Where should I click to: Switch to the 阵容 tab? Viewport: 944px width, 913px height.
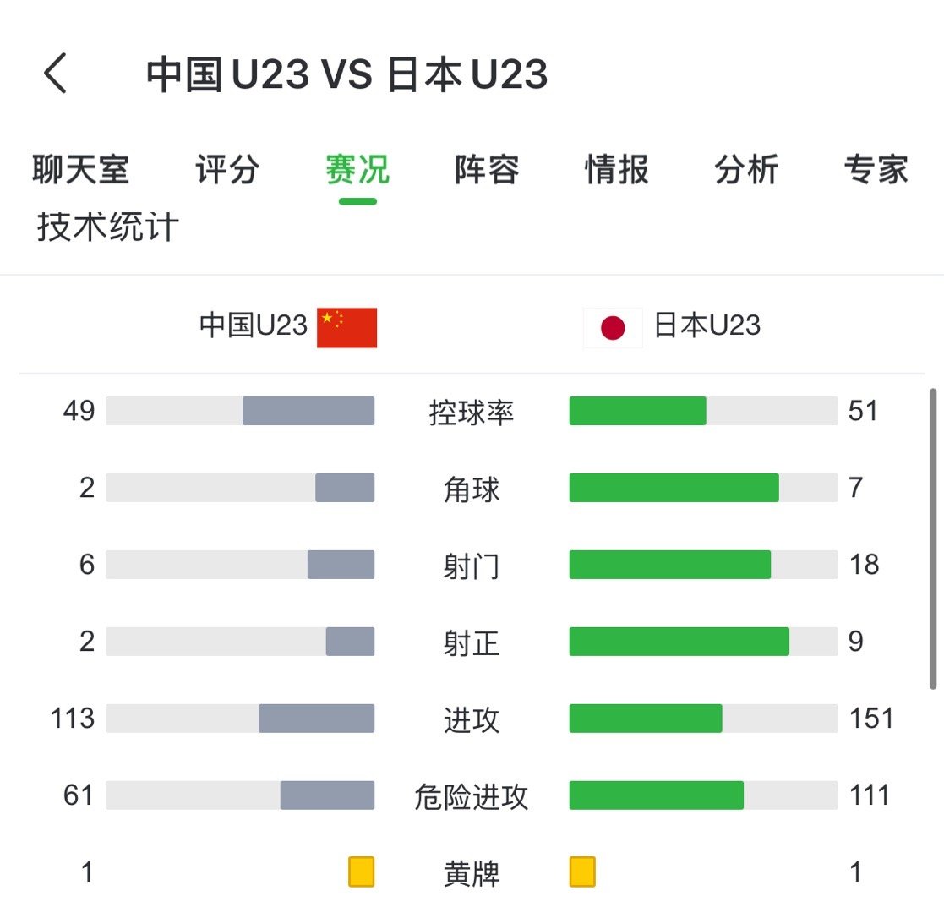click(x=485, y=169)
